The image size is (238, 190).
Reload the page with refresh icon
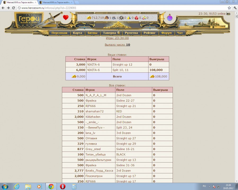pos(14,8)
